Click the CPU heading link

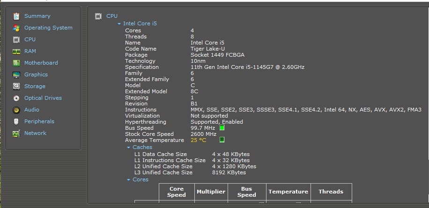pos(112,16)
